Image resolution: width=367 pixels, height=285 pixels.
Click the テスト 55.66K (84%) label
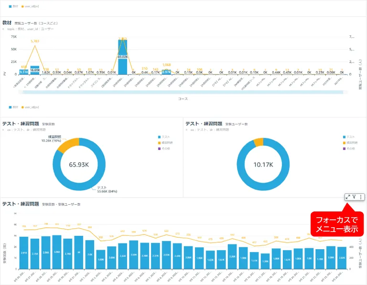[107, 190]
